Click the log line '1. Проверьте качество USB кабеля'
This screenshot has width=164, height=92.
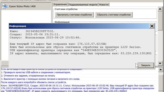tap(36, 72)
